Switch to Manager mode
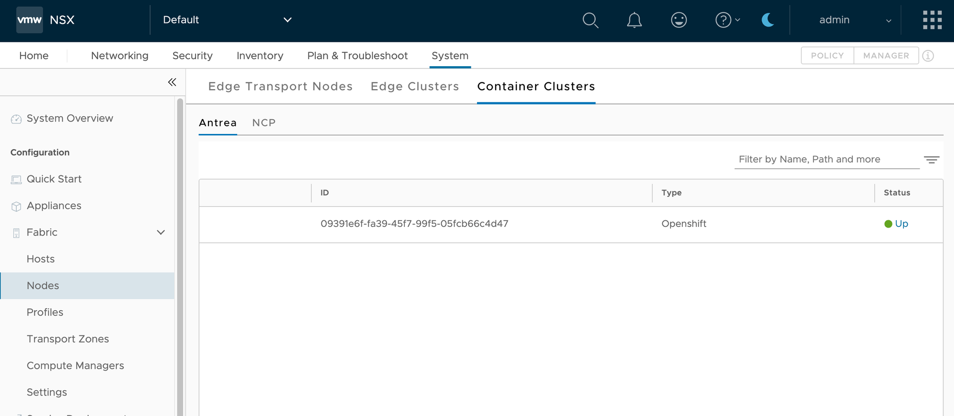This screenshot has height=416, width=954. tap(886, 56)
